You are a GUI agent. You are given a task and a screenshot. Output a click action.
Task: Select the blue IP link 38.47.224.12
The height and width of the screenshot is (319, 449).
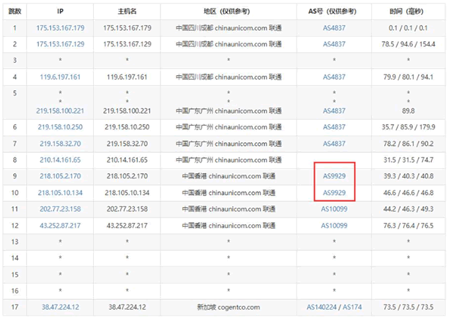coord(61,307)
